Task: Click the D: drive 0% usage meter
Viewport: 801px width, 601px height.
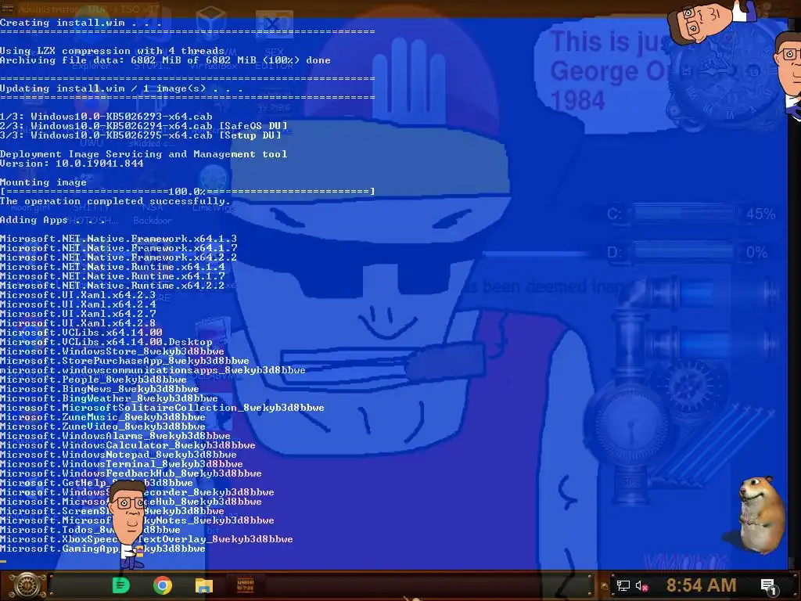Action: click(x=687, y=253)
